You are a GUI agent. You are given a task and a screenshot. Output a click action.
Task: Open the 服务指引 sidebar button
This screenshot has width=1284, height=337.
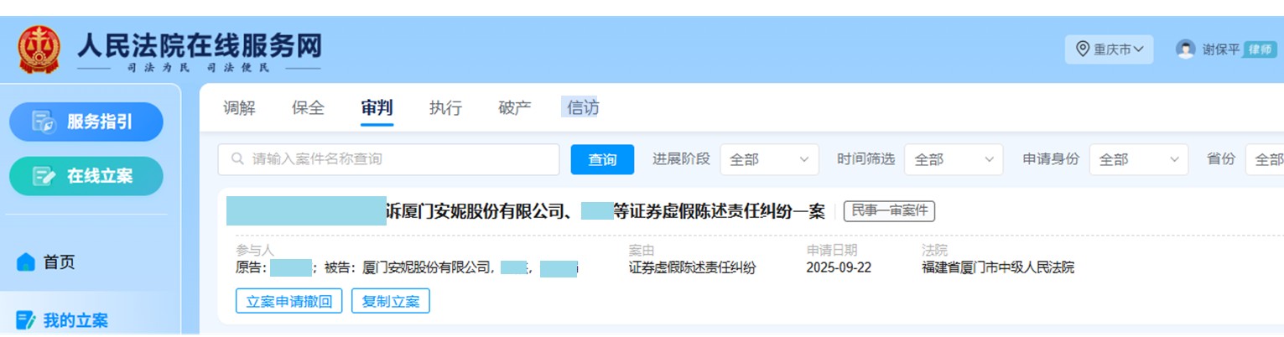coord(86,122)
